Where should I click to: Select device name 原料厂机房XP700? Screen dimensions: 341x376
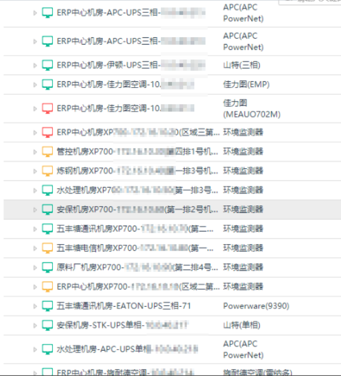(137, 267)
